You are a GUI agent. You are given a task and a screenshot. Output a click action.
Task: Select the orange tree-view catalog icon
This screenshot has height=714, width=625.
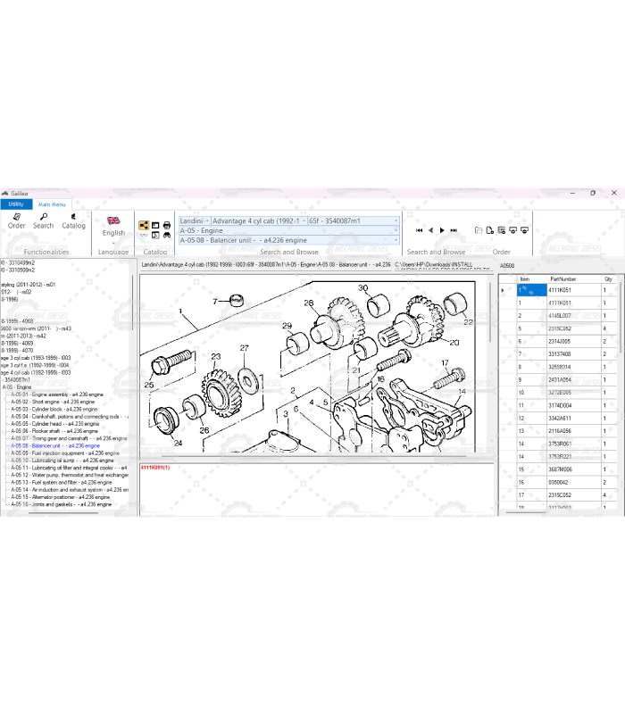click(143, 225)
